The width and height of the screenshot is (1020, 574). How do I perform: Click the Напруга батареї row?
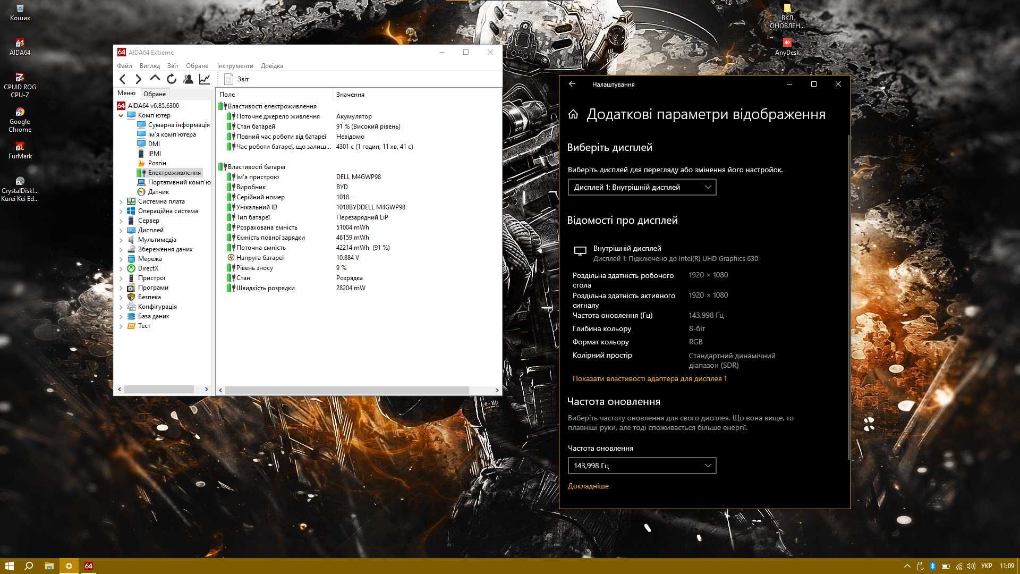coord(359,258)
